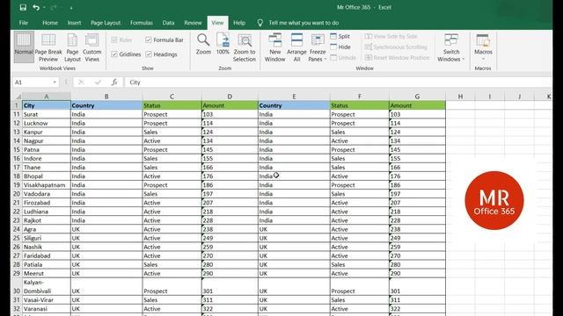Image resolution: width=563 pixels, height=316 pixels.
Task: Open the Formulas tab
Action: (141, 23)
